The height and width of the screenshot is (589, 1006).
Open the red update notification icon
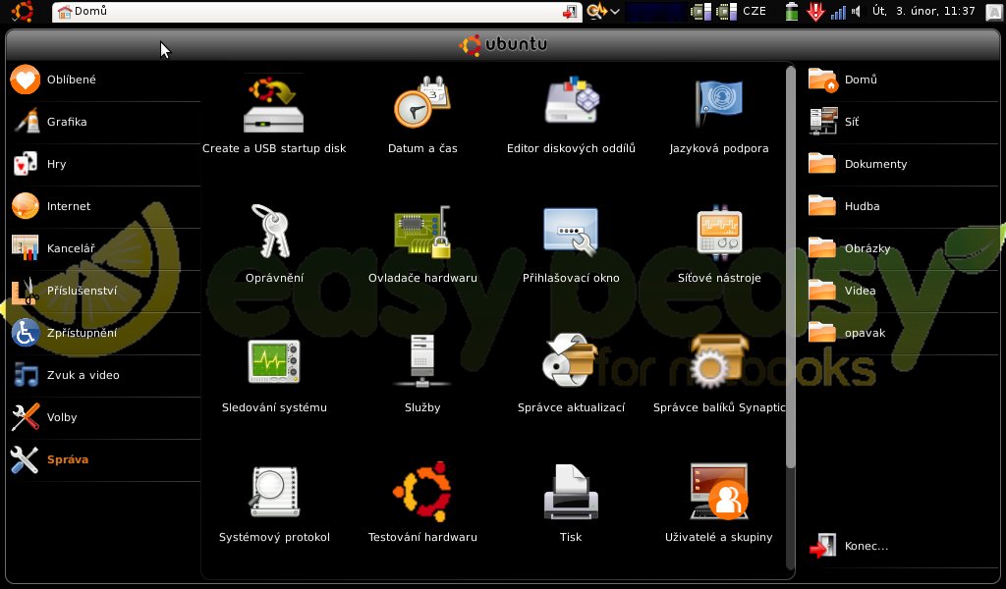(x=815, y=12)
